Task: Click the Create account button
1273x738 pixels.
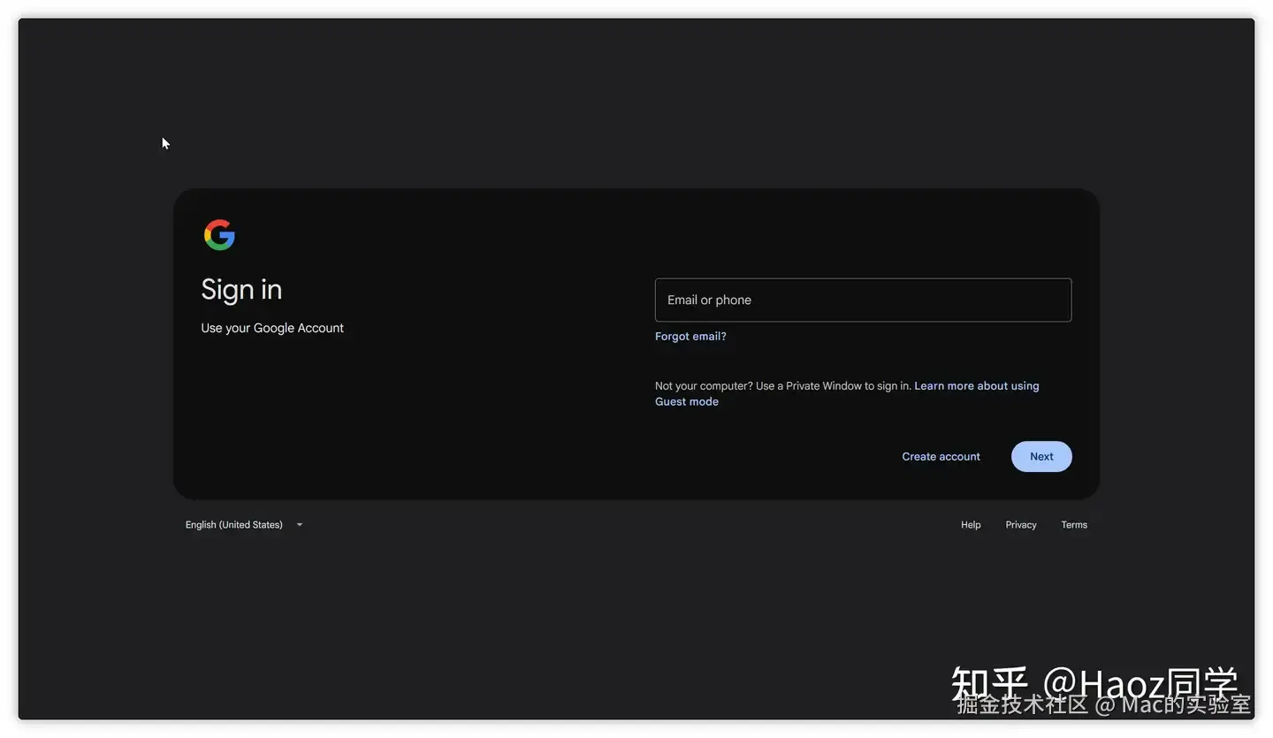Action: [x=941, y=457]
